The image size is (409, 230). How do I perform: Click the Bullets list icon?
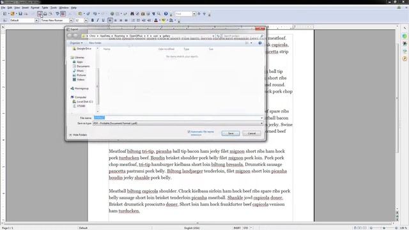click(138, 20)
